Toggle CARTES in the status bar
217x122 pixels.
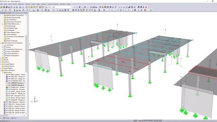(145, 121)
